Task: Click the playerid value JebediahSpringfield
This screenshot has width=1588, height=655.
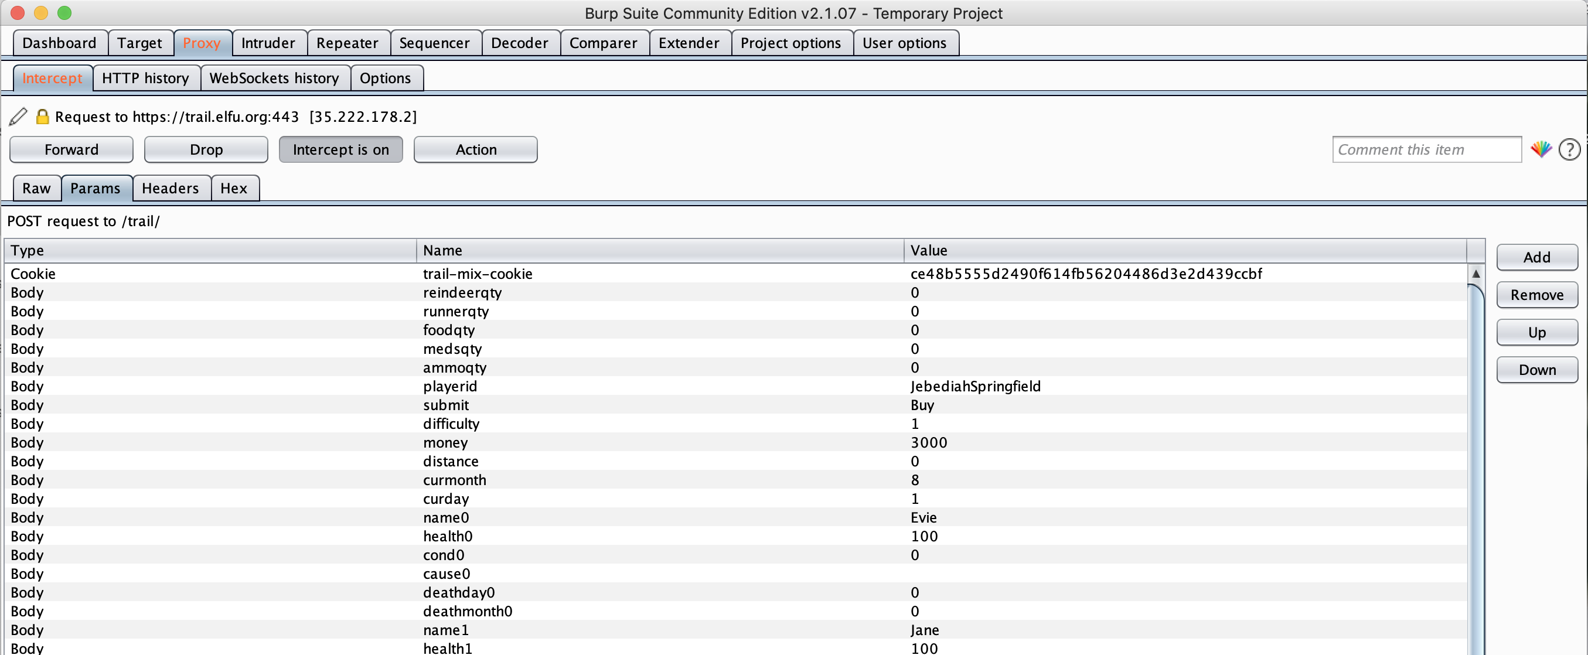Action: pos(975,386)
